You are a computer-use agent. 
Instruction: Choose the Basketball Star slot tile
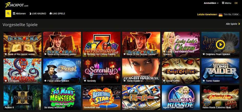point(102,97)
